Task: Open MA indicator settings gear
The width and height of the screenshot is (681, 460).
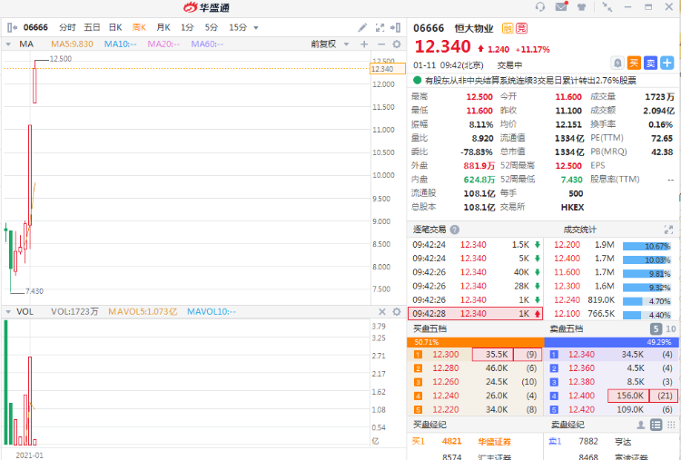Action: click(x=396, y=44)
